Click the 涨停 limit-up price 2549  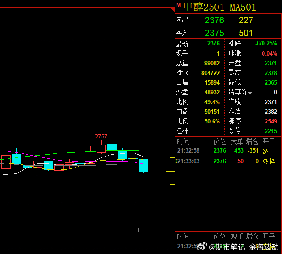271,121
